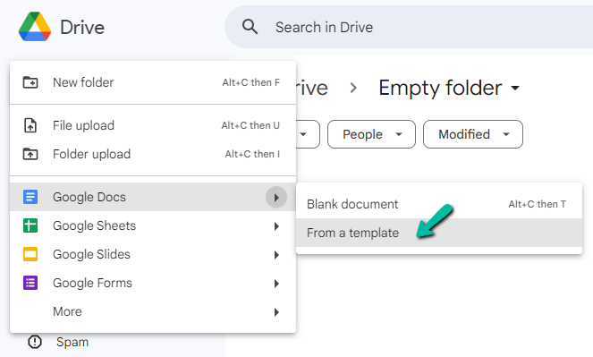Select New folder menu entry
The image size is (593, 357).
pyautogui.click(x=153, y=82)
